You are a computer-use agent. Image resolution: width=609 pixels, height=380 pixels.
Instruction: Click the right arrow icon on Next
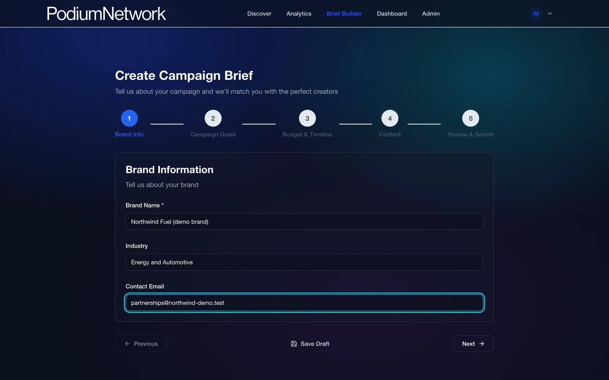click(481, 344)
